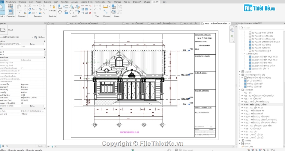Collapse the Schedules/Quantities (all) node

point(240,75)
